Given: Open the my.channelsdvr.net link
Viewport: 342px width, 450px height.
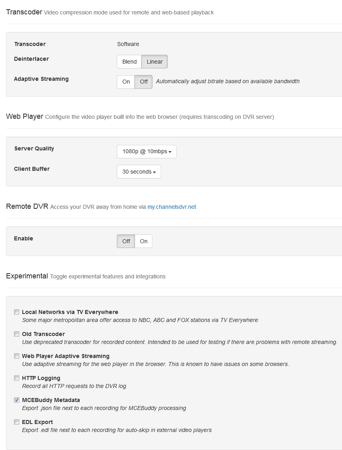Looking at the screenshot, I should tap(172, 207).
